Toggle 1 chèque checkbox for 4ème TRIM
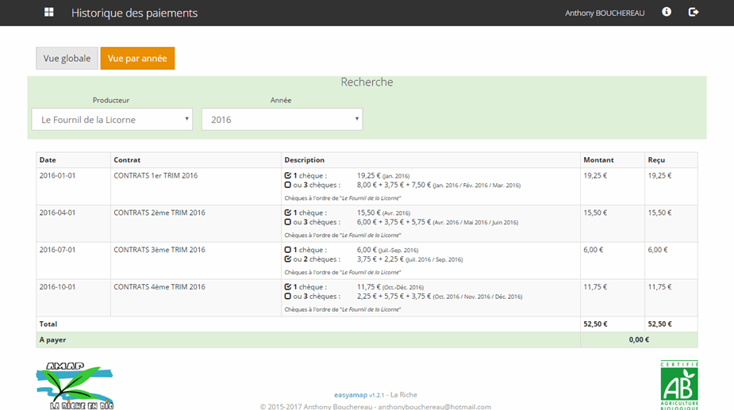 (287, 287)
